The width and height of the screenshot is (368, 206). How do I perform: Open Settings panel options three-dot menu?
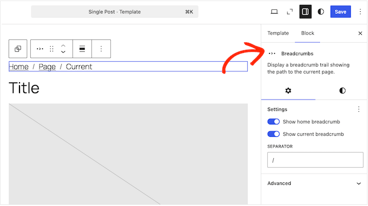tap(359, 109)
